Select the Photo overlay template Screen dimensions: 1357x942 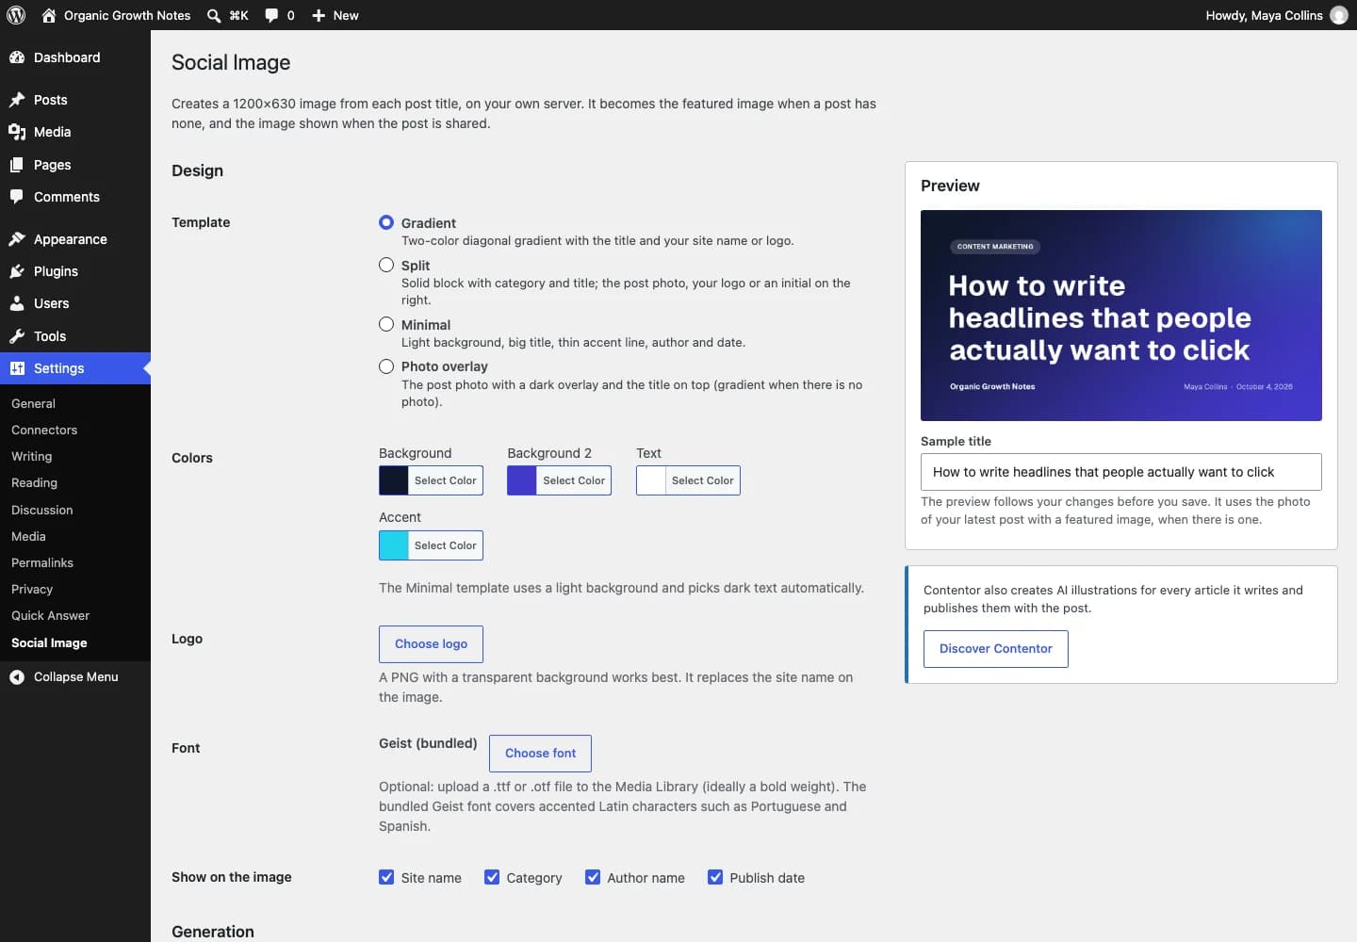coord(386,366)
